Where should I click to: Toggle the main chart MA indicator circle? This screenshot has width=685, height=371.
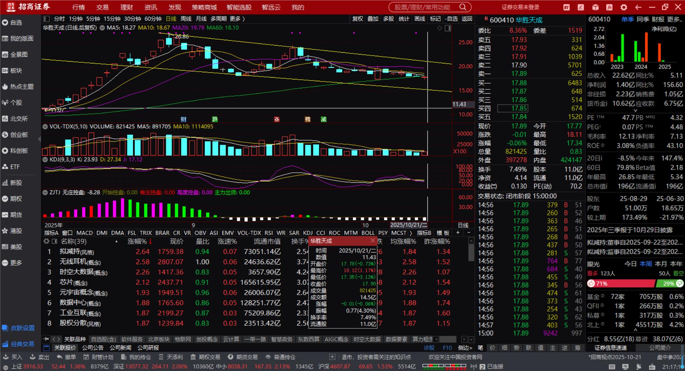click(x=102, y=28)
